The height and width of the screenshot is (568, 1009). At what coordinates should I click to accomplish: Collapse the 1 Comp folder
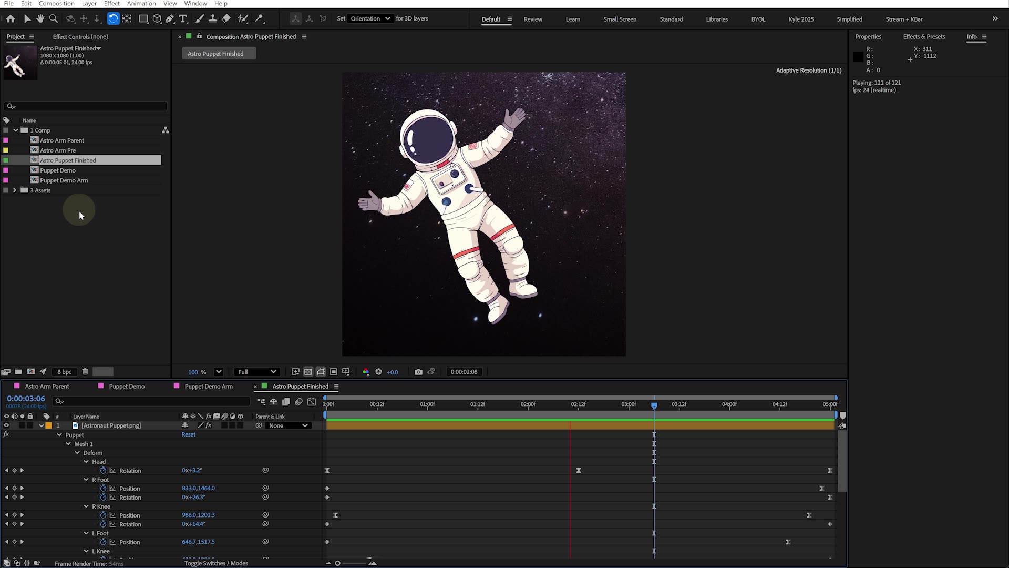click(16, 130)
